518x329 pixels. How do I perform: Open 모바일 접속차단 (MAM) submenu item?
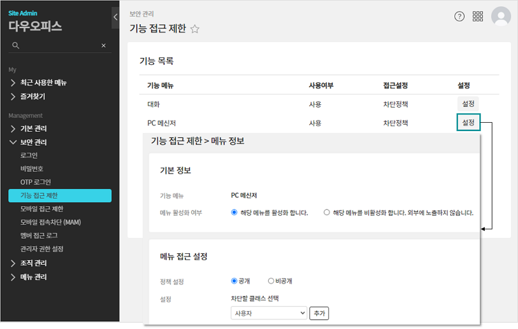pos(50,222)
